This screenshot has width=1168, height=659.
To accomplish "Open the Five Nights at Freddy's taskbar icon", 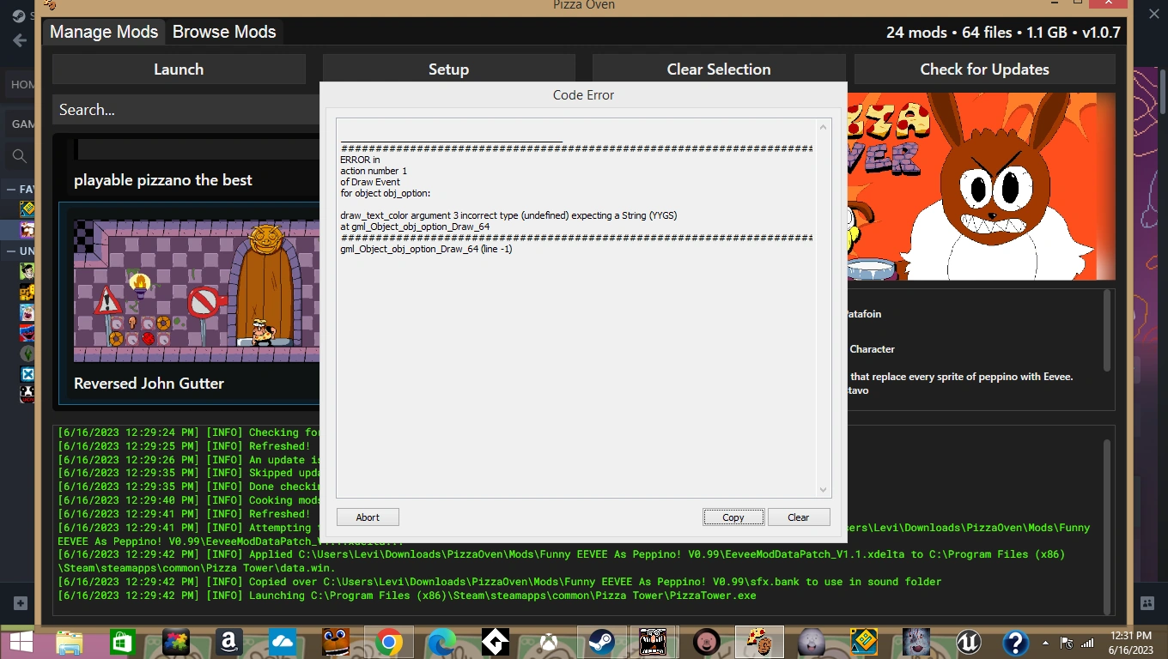I will tap(337, 642).
